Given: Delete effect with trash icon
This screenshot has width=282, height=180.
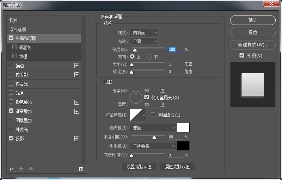Looking at the screenshot, I should 81,169.
